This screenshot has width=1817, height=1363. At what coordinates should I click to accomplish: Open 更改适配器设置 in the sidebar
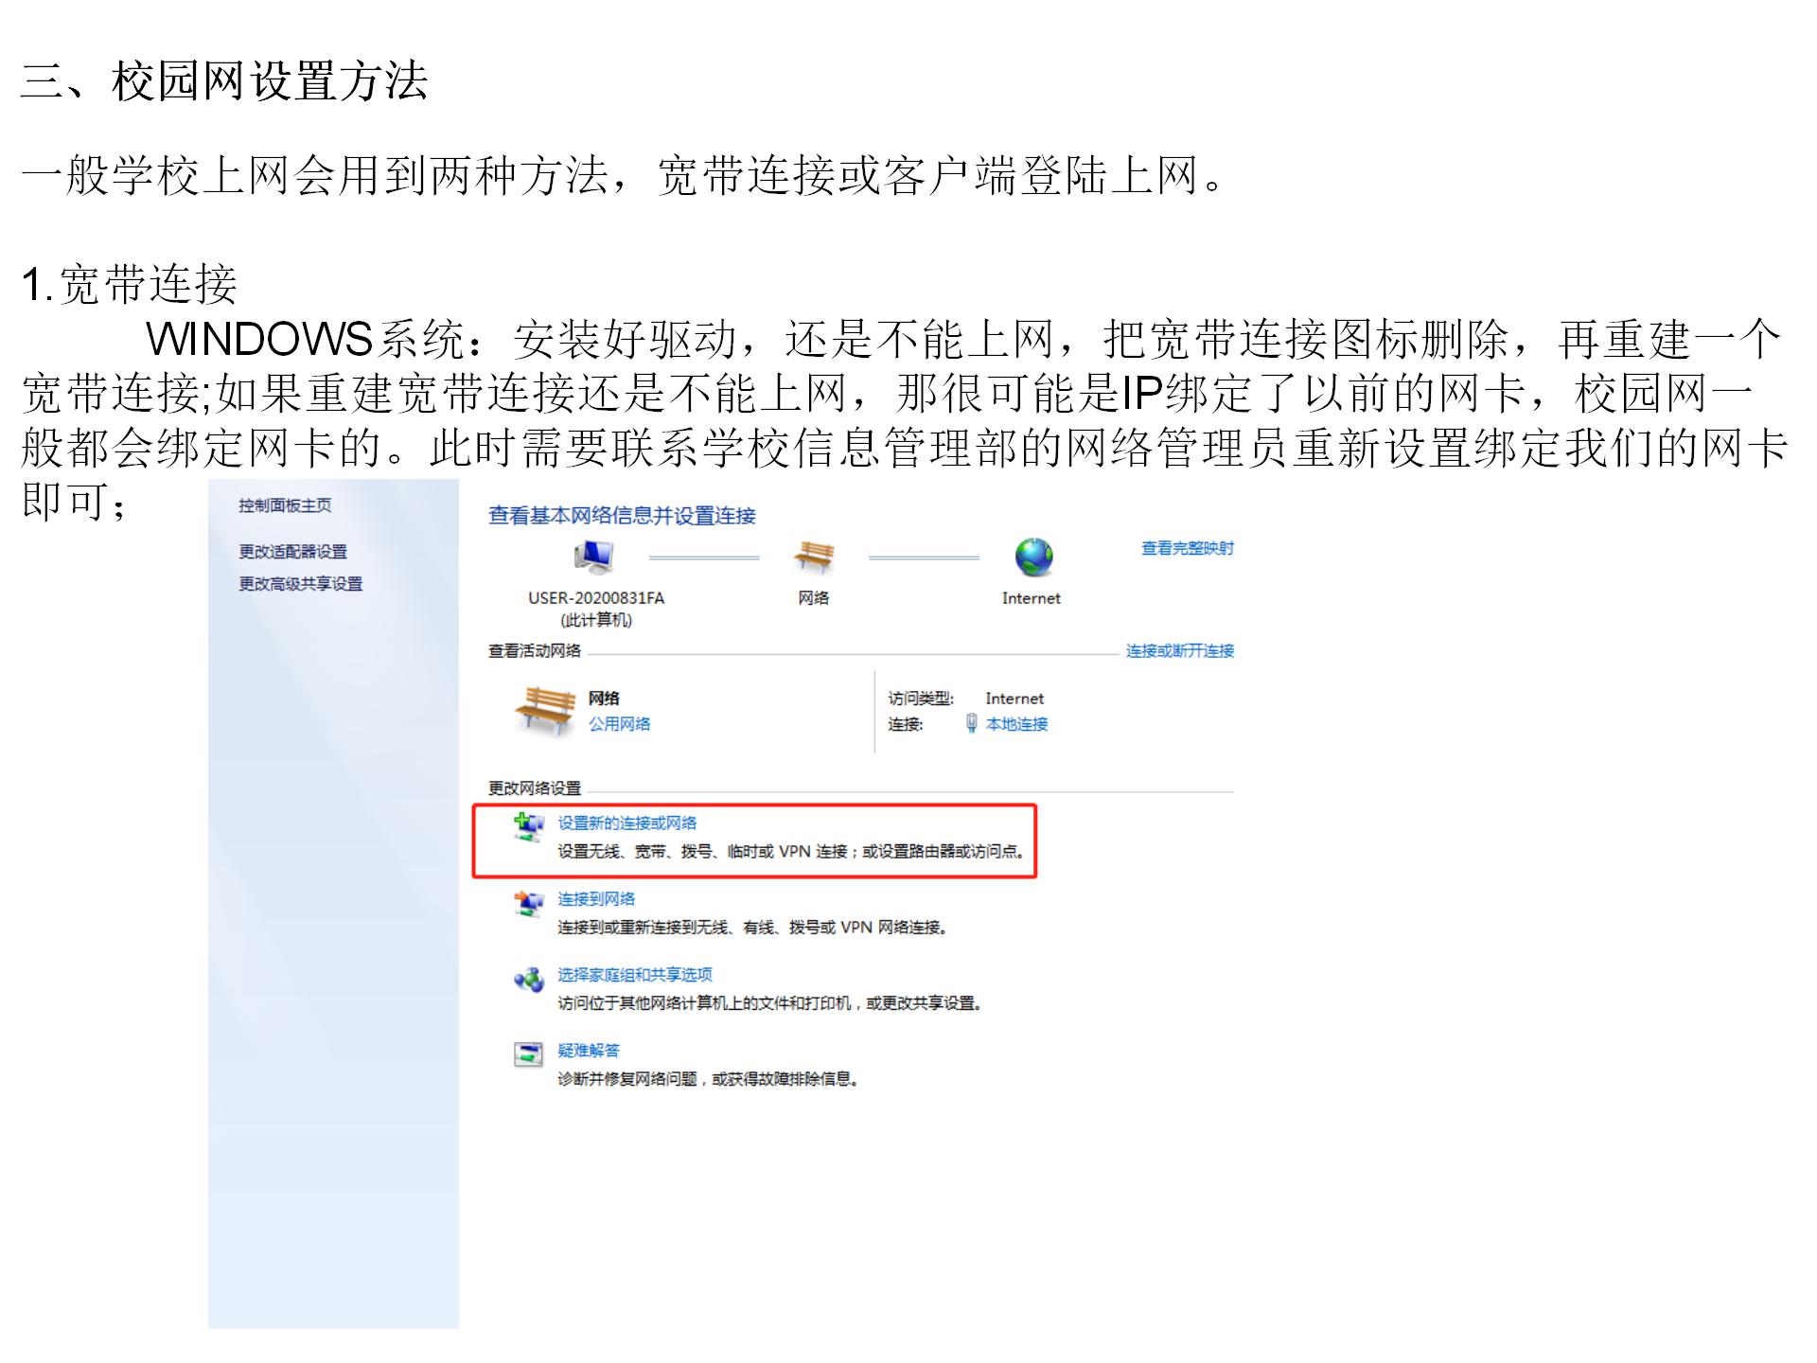coord(292,552)
